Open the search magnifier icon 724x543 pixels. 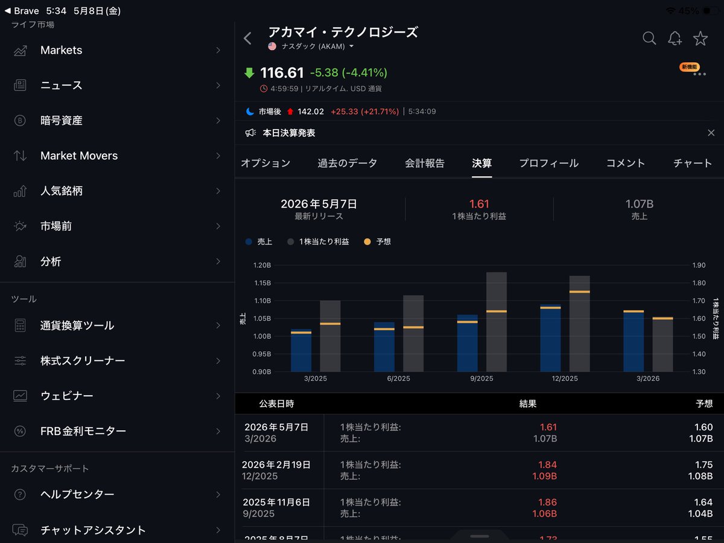pos(649,39)
